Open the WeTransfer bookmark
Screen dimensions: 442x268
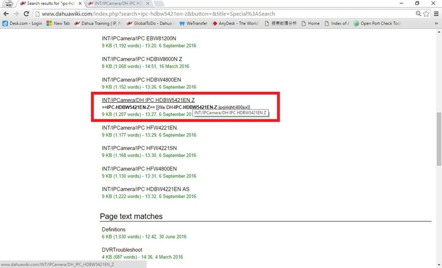[x=193, y=23]
